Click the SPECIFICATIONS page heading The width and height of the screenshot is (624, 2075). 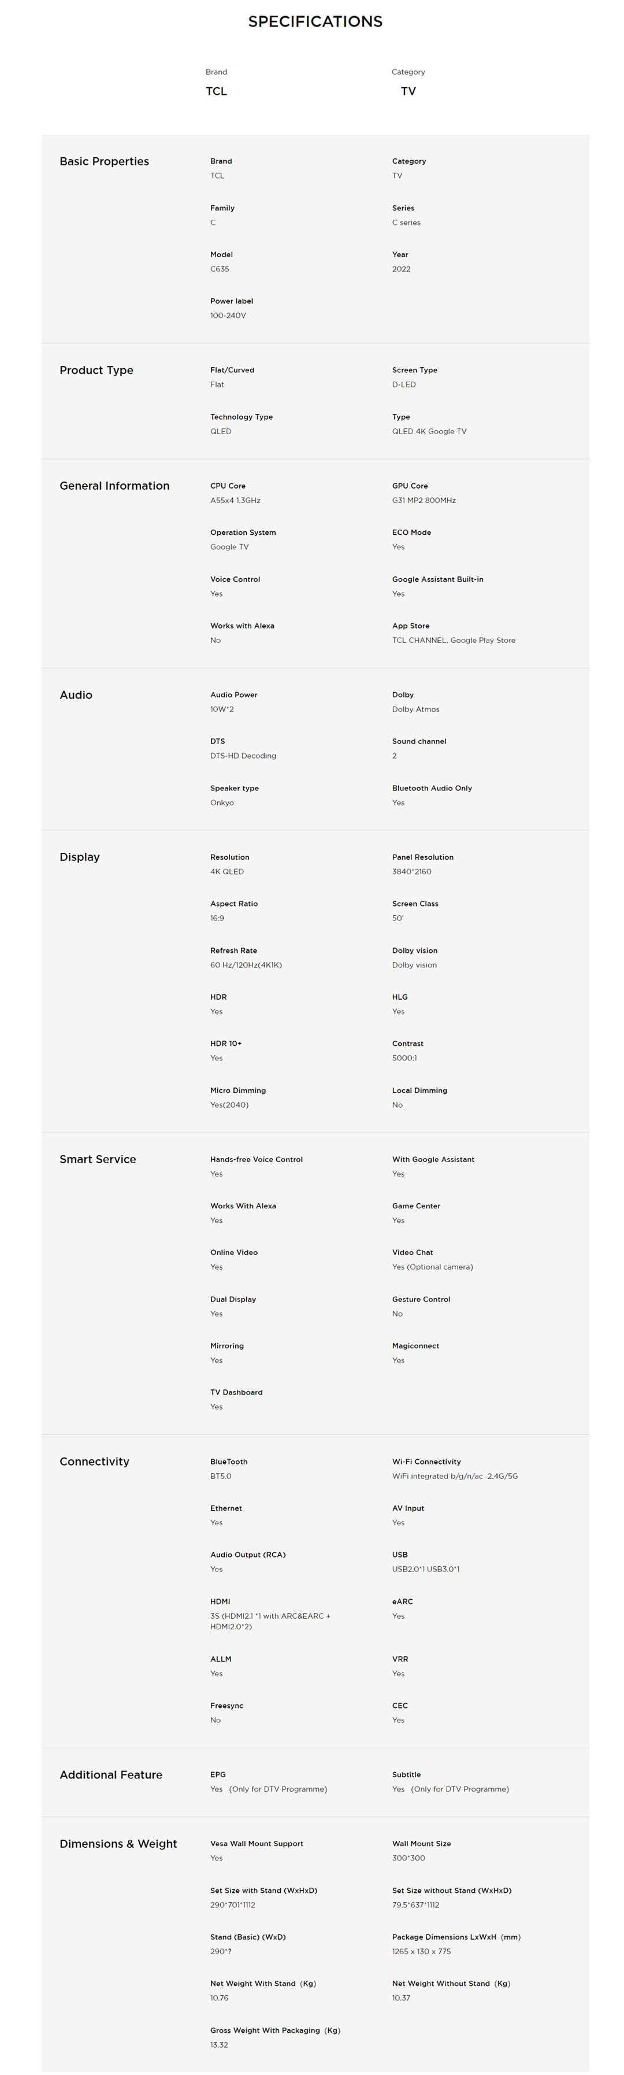pos(315,22)
